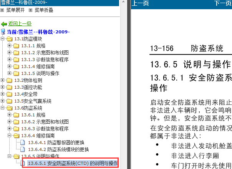232x169 pixels.
Task: Click folder icon of 13.6.2 示意图和布线图
Action: pyautogui.click(x=16, y=122)
